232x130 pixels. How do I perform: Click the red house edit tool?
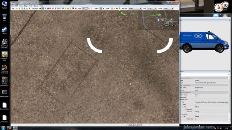(x=76, y=9)
